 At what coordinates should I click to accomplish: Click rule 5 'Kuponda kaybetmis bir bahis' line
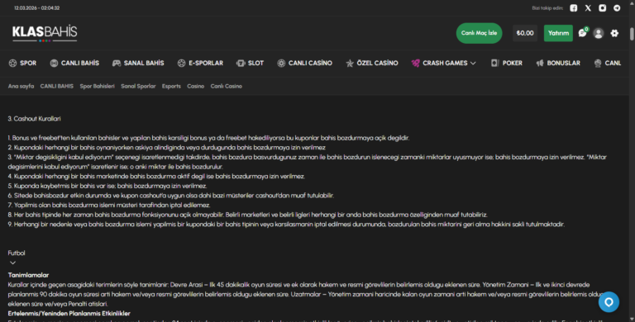pyautogui.click(x=107, y=186)
